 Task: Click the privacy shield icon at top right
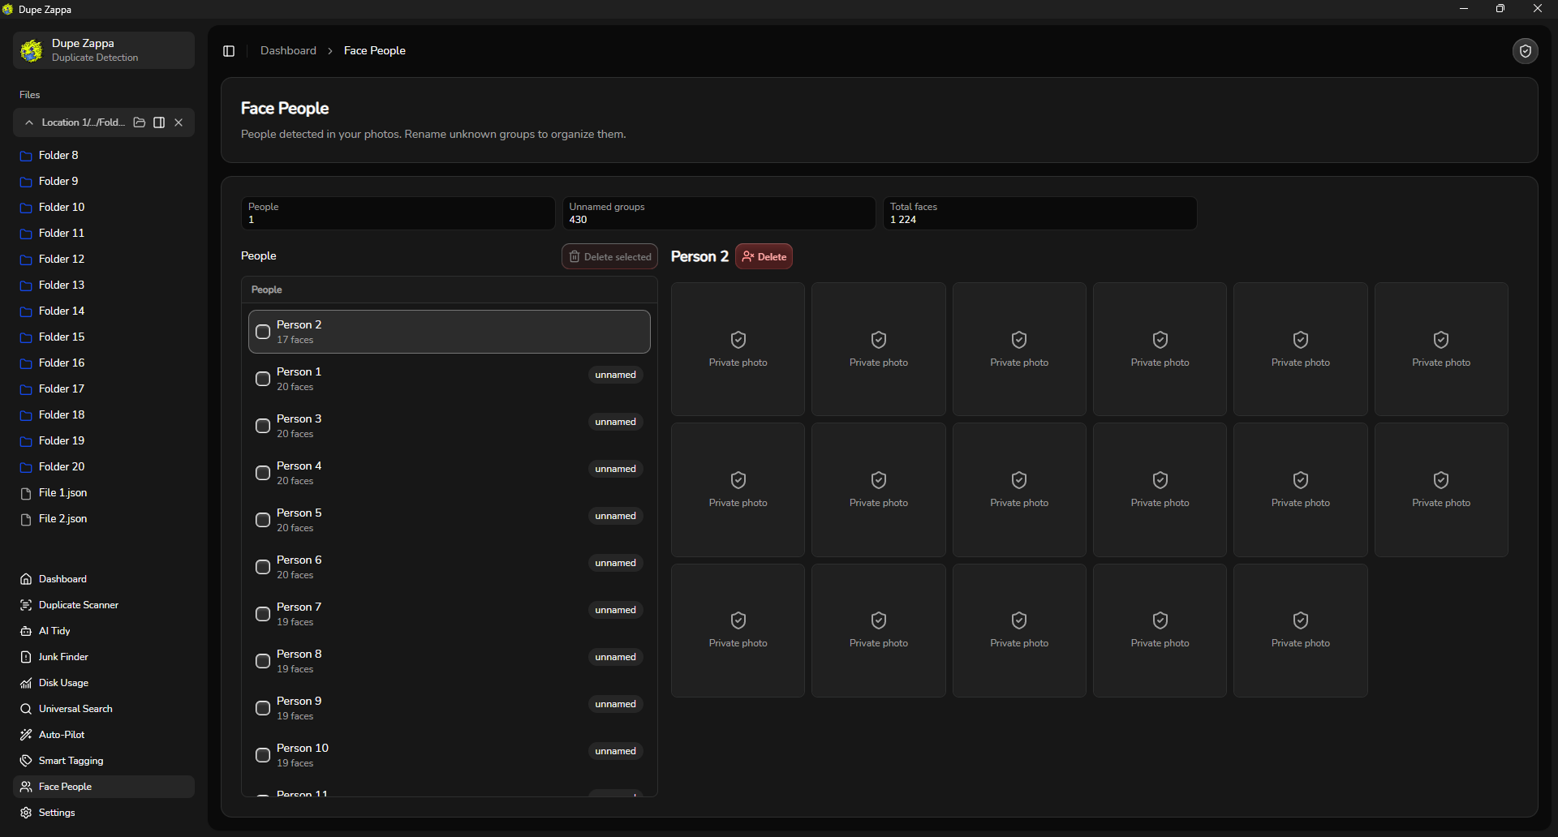1526,51
